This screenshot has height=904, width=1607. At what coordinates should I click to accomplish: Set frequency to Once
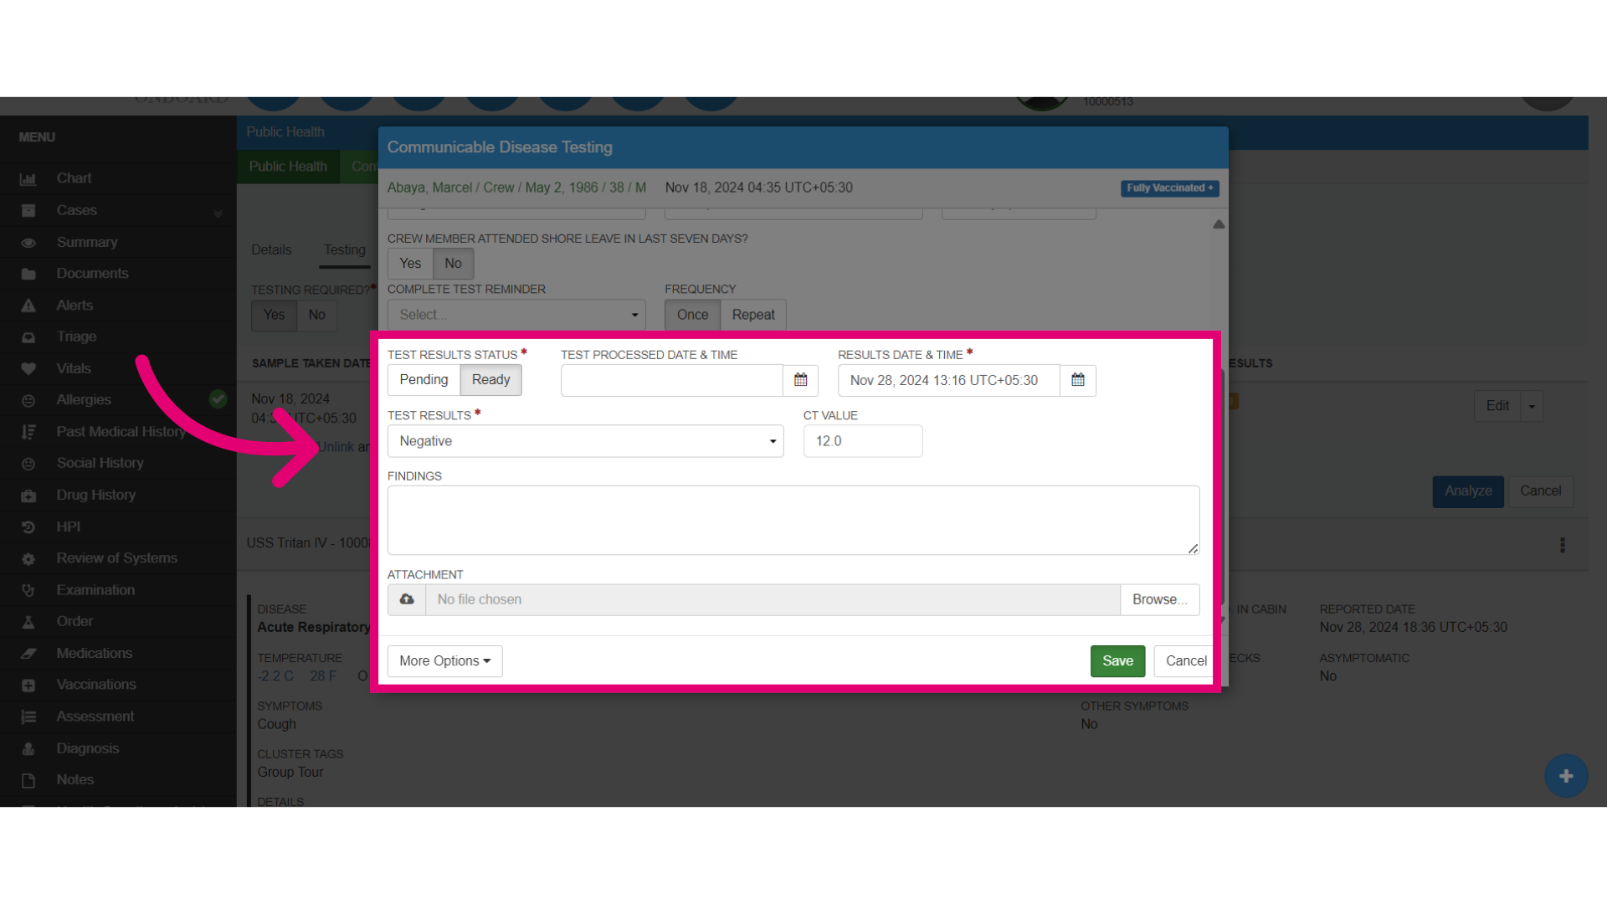(692, 315)
